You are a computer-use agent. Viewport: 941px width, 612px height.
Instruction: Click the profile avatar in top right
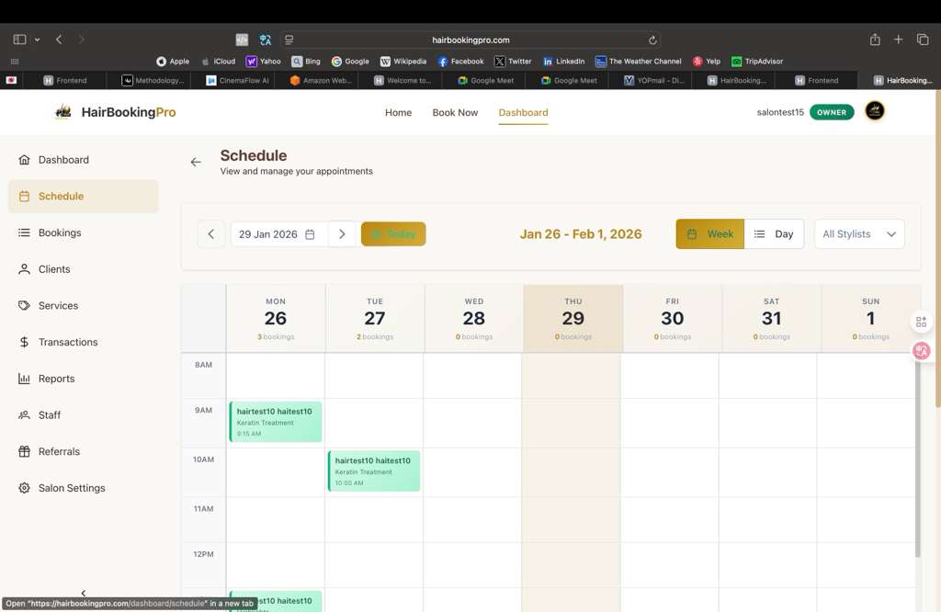pos(874,112)
